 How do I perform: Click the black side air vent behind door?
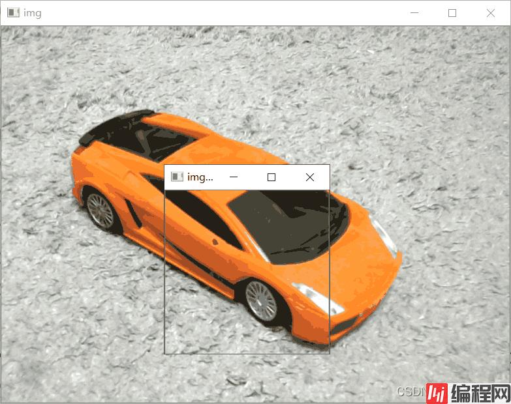(x=134, y=214)
